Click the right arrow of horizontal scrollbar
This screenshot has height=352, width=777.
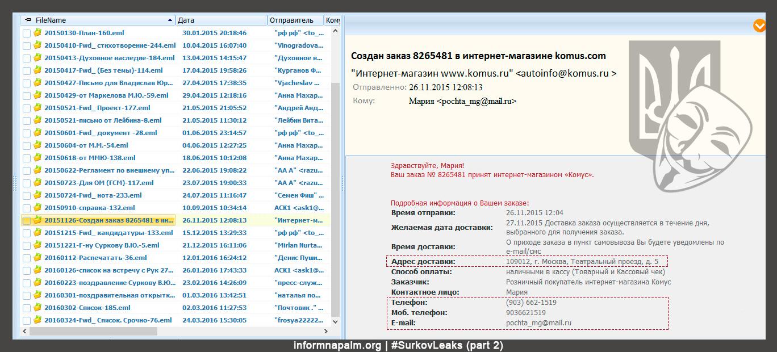coord(325,331)
